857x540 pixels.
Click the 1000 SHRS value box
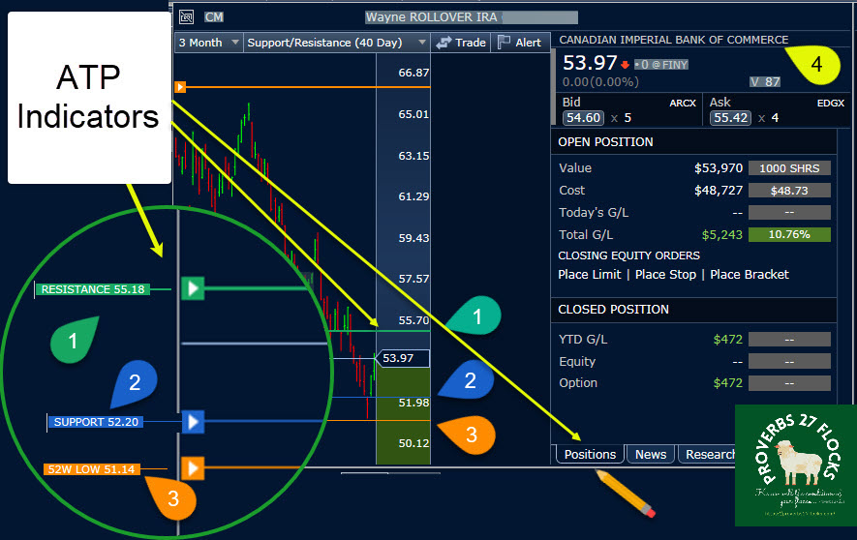[788, 168]
